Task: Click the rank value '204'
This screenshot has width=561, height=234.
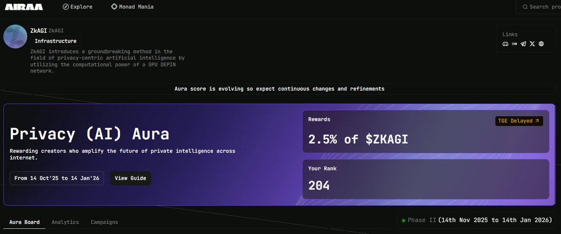Action: point(319,185)
